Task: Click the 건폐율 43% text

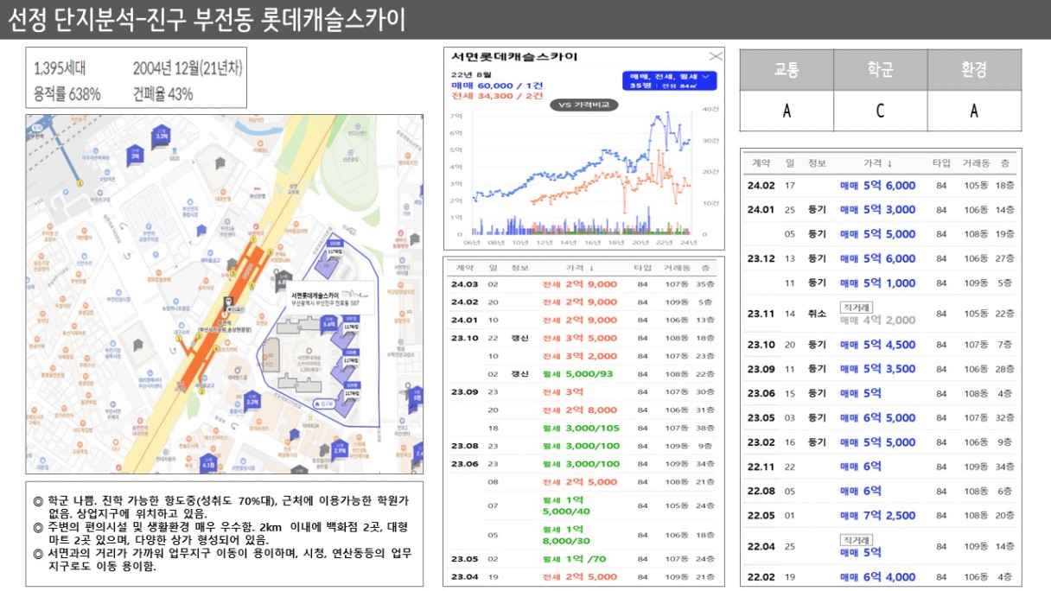Action: (x=164, y=94)
